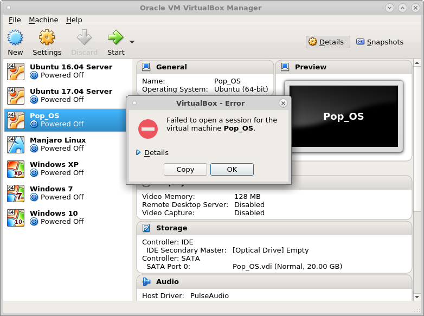Open Settings gear icon in toolbar
Image resolution: width=424 pixels, height=316 pixels.
click(x=47, y=37)
